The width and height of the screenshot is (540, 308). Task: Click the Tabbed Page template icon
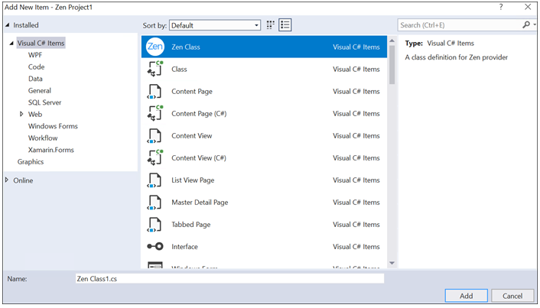click(155, 225)
